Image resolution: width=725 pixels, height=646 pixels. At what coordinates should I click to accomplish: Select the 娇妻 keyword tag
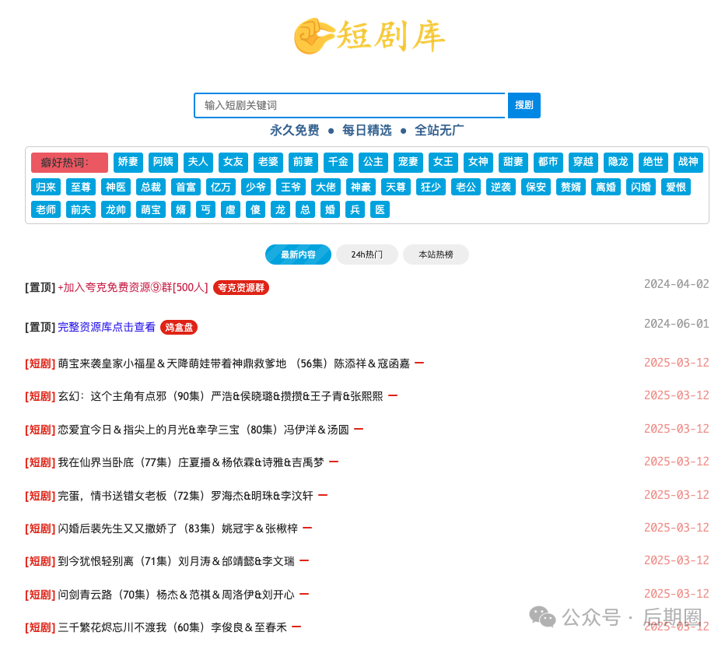pos(128,162)
